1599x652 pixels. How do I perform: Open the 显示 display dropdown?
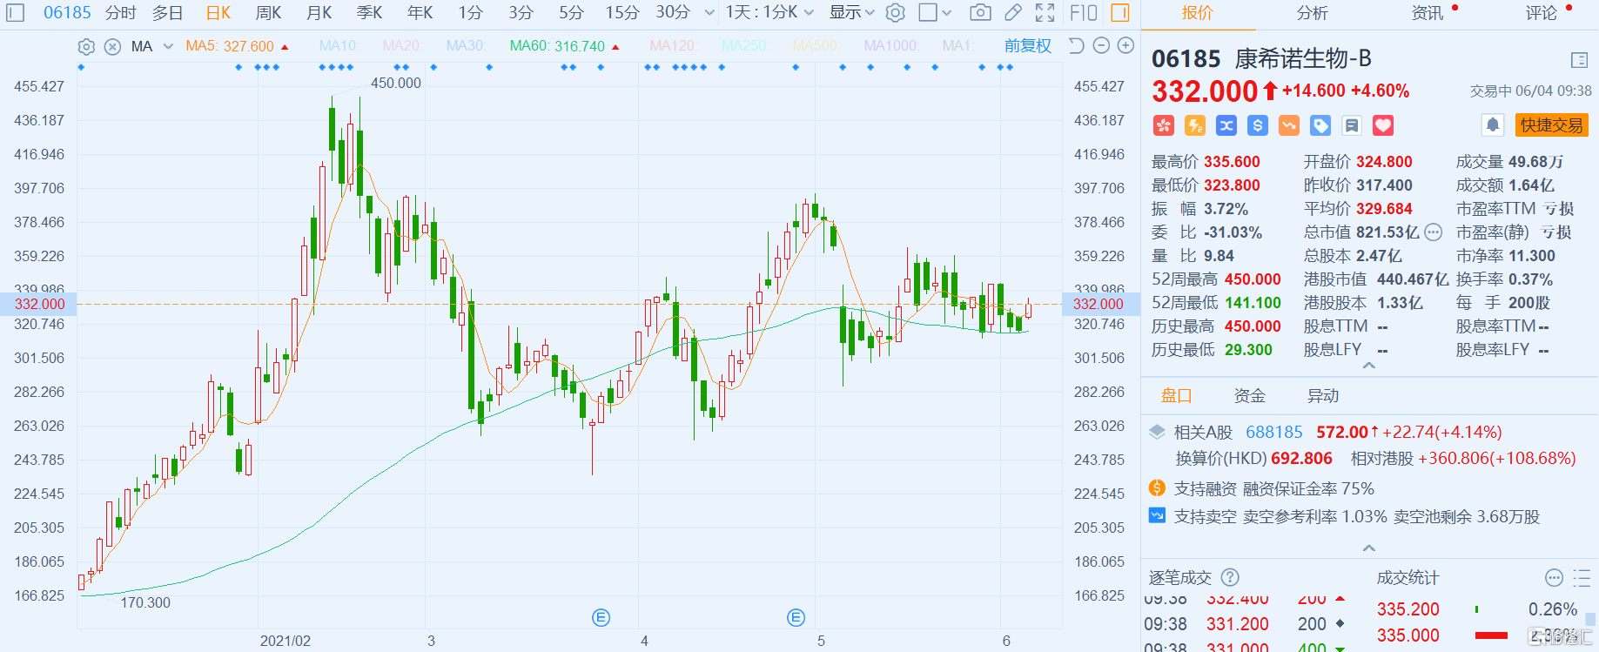click(x=851, y=13)
